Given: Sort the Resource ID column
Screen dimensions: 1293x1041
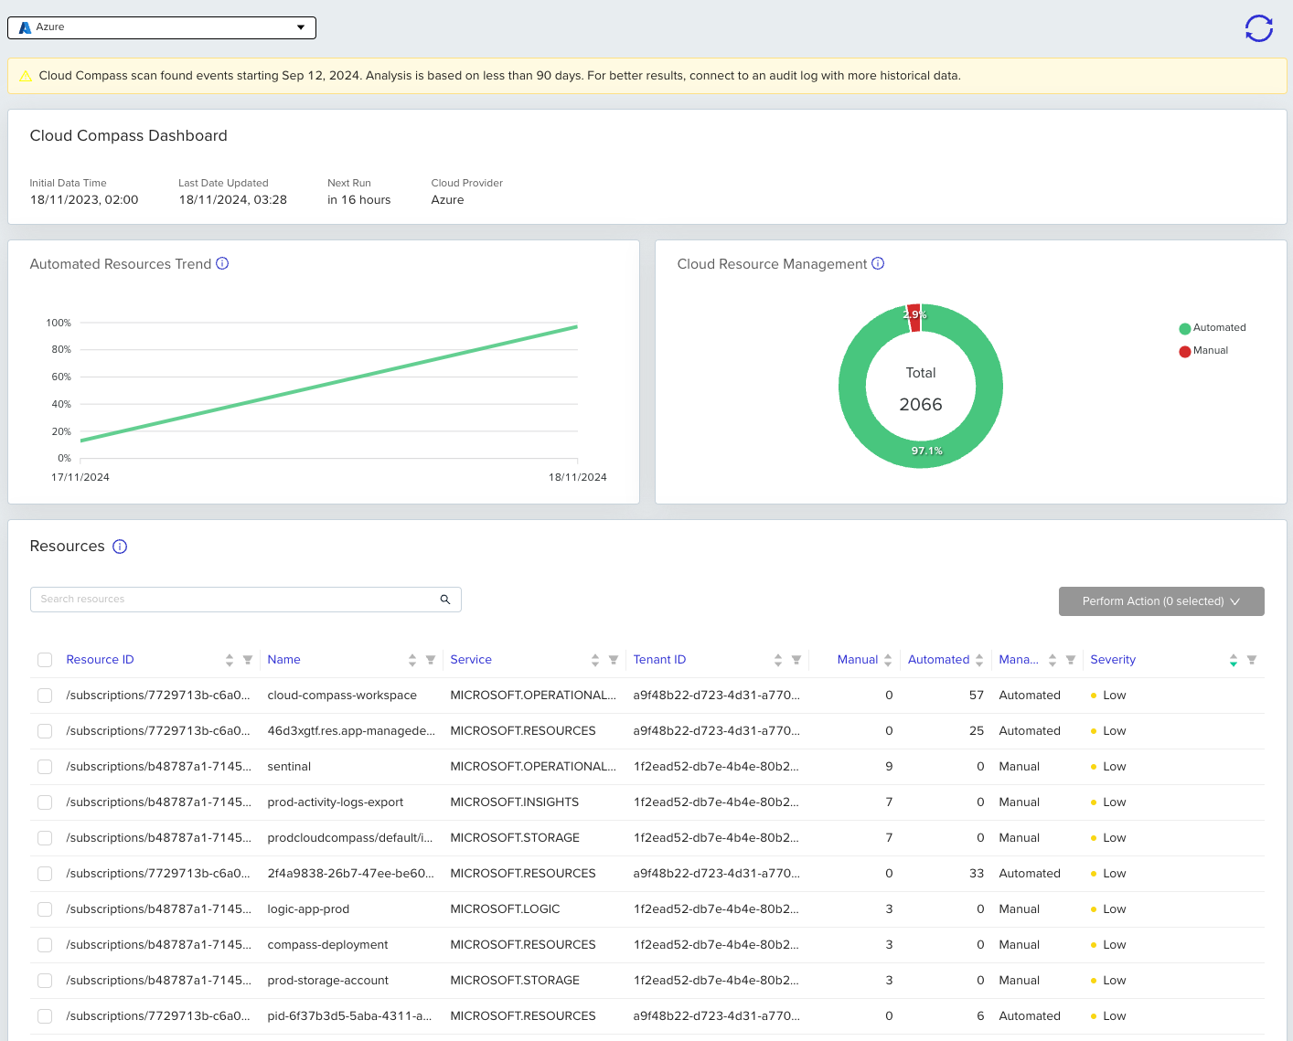Looking at the screenshot, I should click(230, 660).
